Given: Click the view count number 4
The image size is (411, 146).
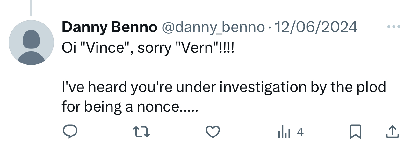Looking at the screenshot, I should tap(300, 132).
